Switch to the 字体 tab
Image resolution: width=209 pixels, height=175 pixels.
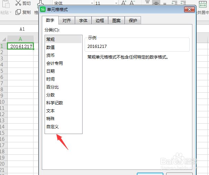pos(83,20)
